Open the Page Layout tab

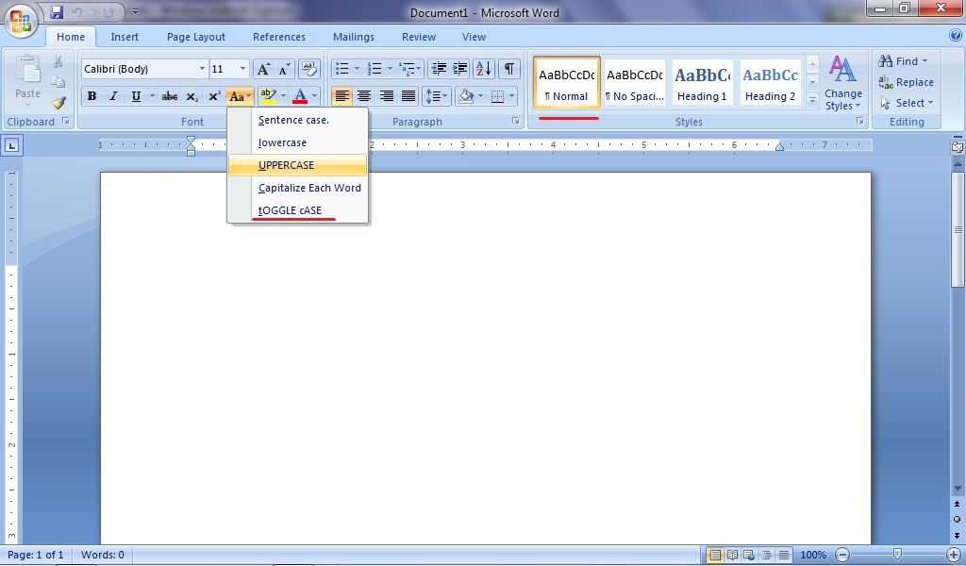196,37
